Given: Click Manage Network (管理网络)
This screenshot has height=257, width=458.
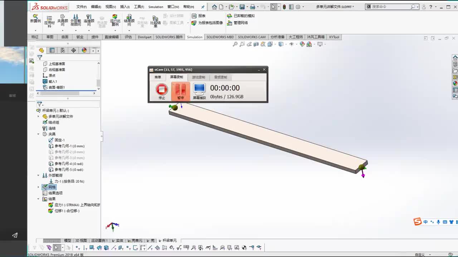Looking at the screenshot, I should pos(237,23).
